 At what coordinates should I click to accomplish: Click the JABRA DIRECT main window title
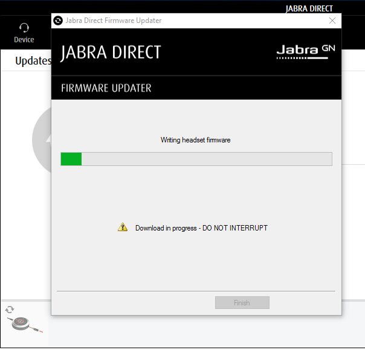[x=309, y=8]
